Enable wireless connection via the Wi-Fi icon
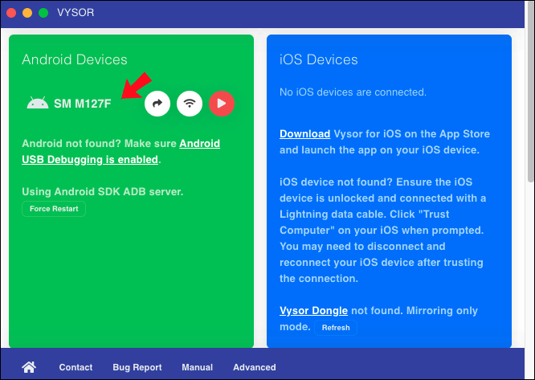Image resolution: width=535 pixels, height=380 pixels. click(190, 104)
